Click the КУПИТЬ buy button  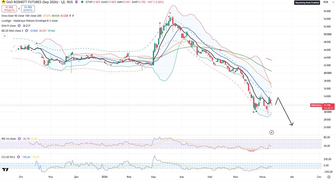[x=28, y=9]
